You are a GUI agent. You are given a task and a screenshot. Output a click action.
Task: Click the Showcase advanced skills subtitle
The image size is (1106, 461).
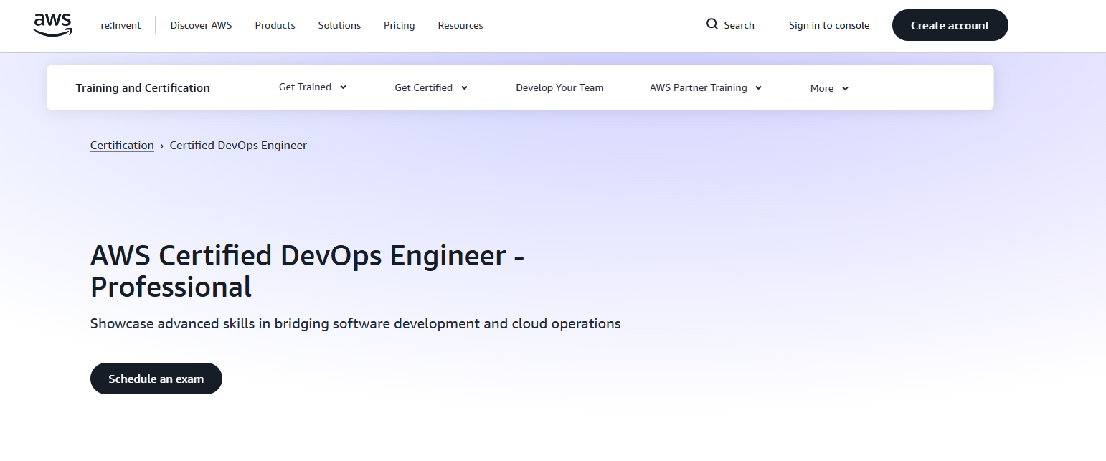click(355, 323)
